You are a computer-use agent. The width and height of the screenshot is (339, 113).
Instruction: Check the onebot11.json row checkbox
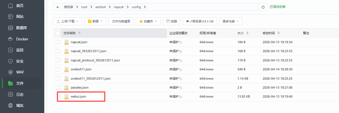coord(58,69)
